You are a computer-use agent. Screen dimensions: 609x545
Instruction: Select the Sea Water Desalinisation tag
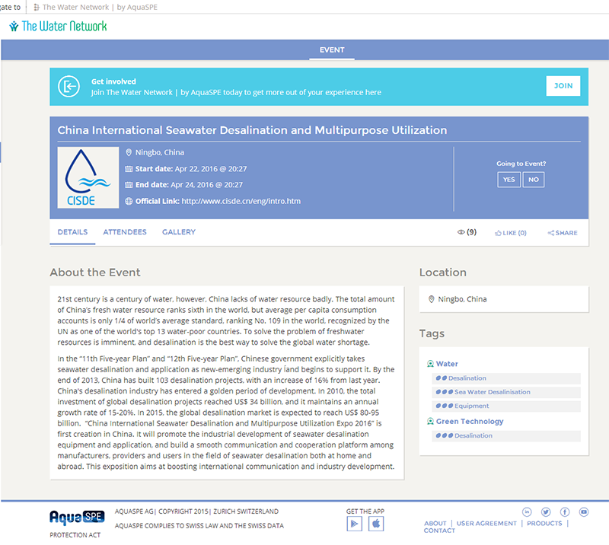[x=506, y=392]
